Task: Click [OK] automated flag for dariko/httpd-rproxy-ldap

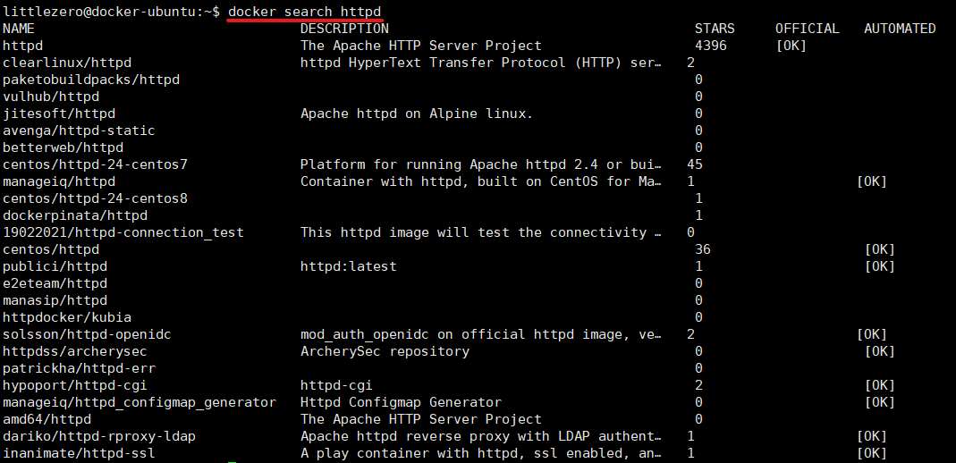Action: pyautogui.click(x=872, y=437)
